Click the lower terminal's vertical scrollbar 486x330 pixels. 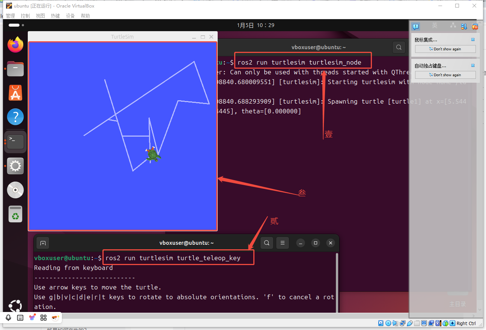337,282
